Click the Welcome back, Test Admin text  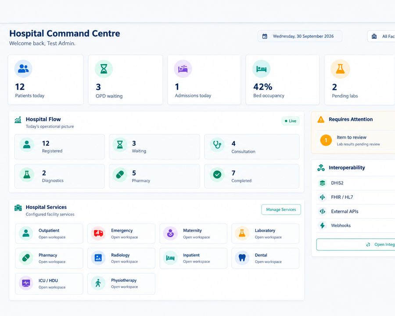click(42, 43)
